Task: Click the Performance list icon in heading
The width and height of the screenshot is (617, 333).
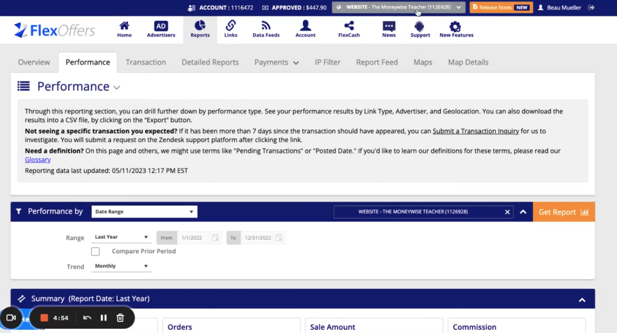Action: pos(23,86)
